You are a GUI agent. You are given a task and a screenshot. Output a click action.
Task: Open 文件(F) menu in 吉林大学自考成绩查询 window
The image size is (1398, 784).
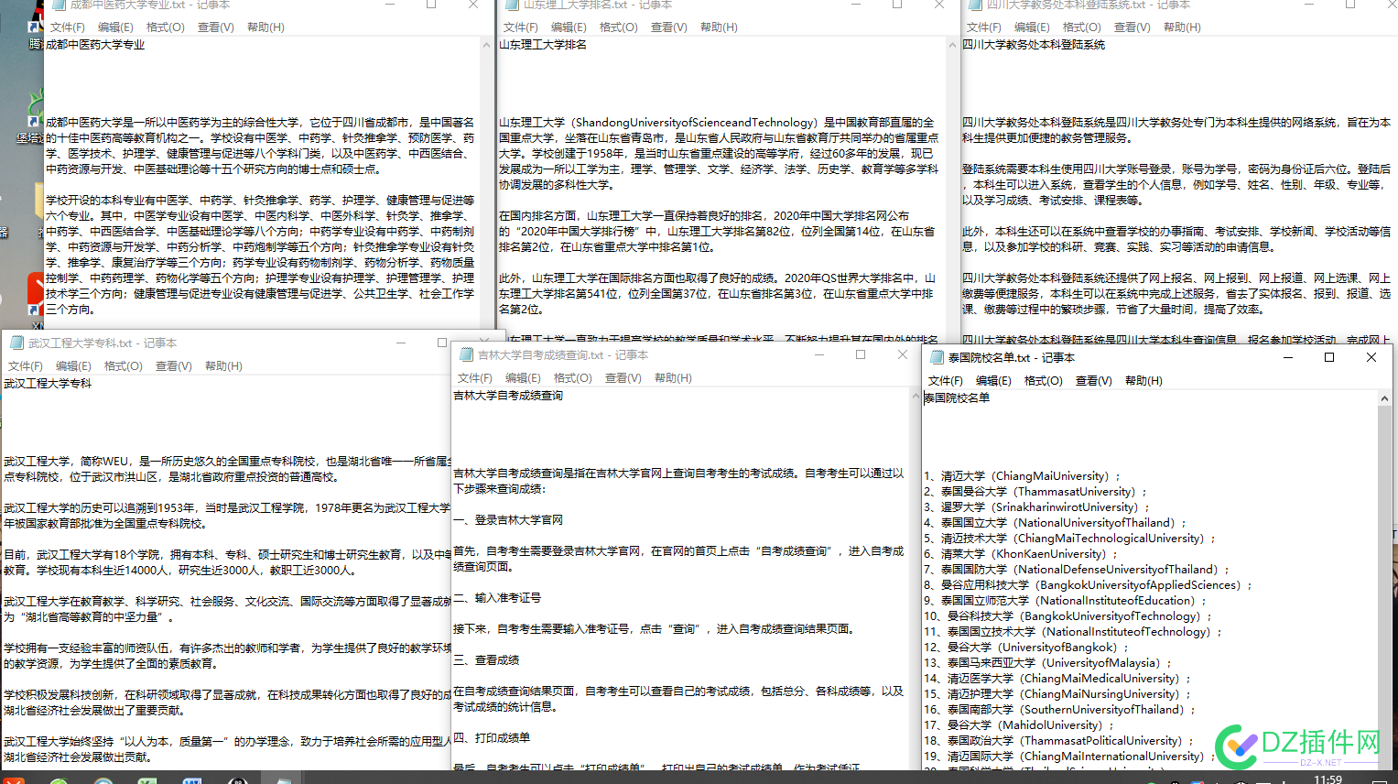(x=474, y=378)
